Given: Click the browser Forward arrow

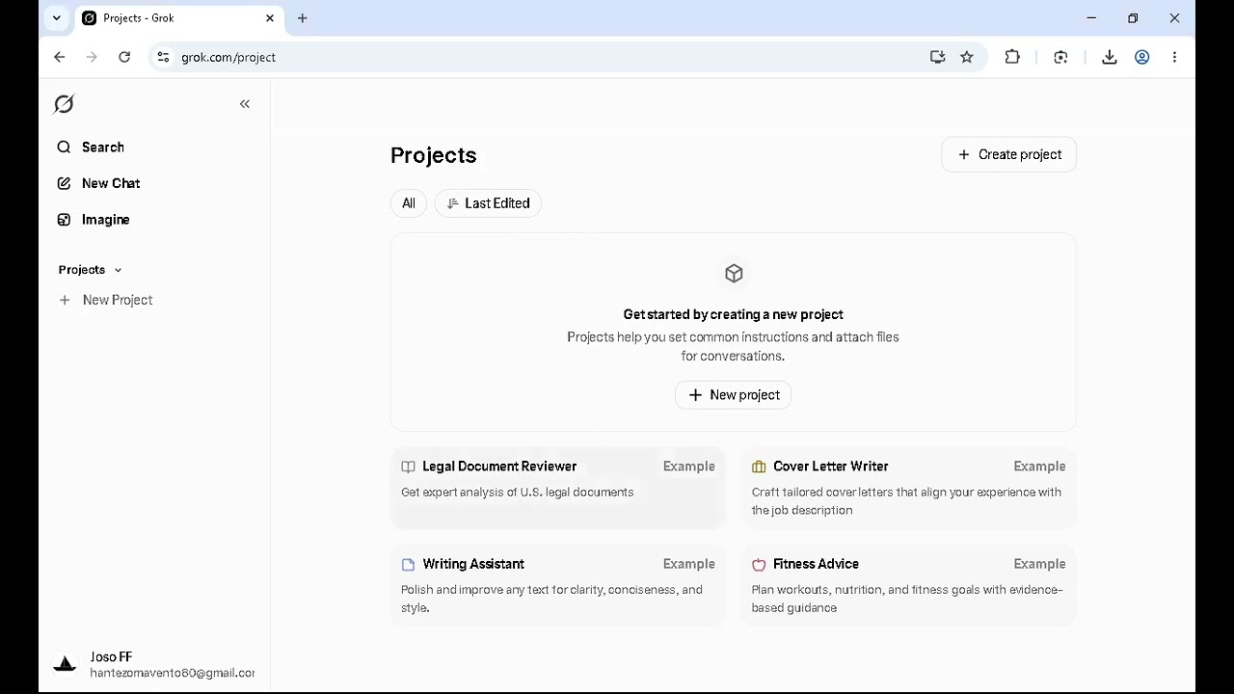Looking at the screenshot, I should coord(92,57).
